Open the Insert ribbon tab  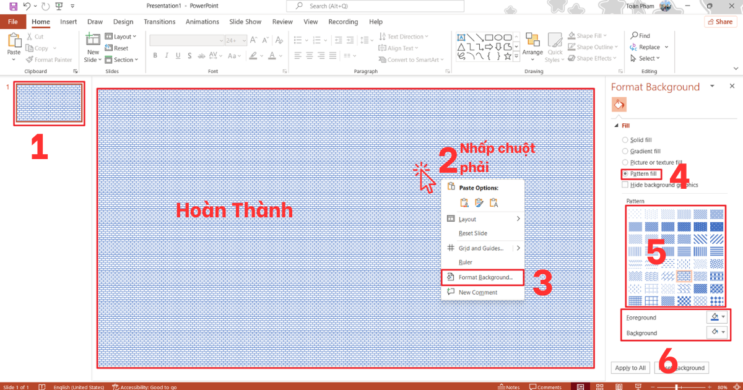point(69,22)
